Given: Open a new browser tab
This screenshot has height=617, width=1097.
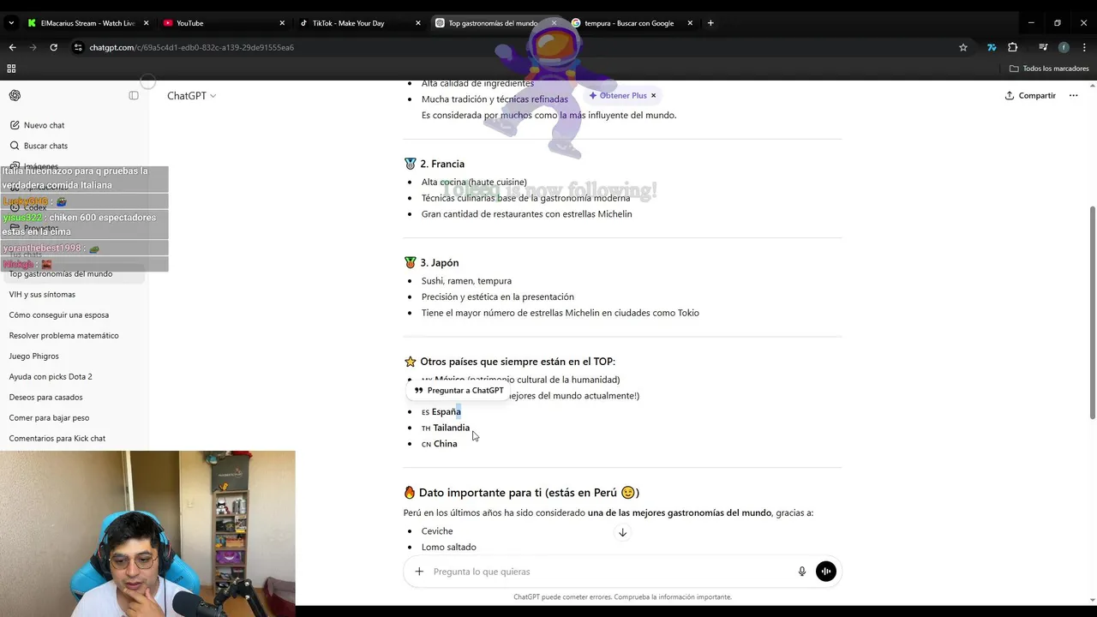Looking at the screenshot, I should (710, 23).
